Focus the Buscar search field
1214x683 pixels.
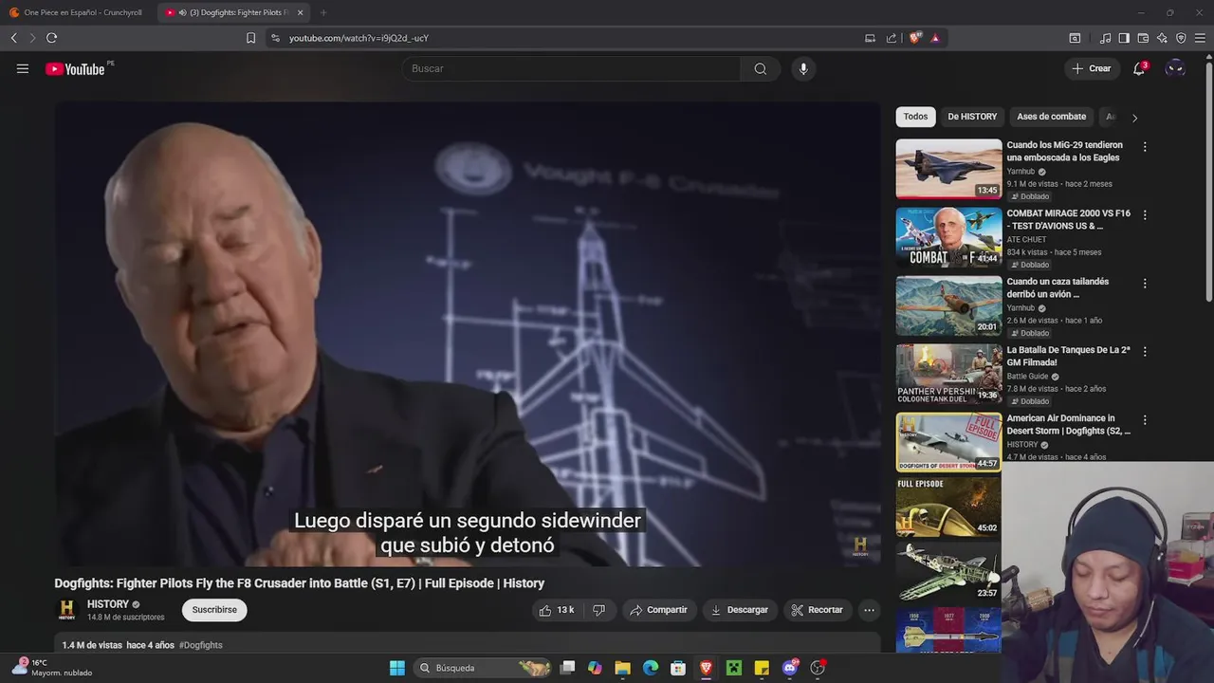[571, 68]
